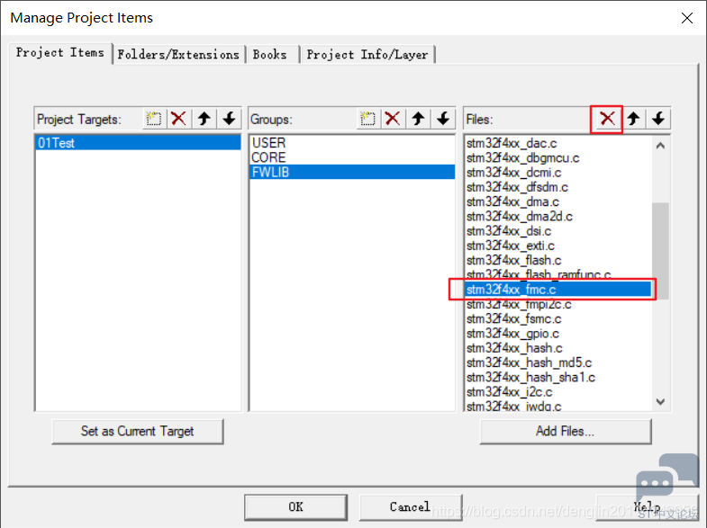Click Set as Current Target button
Screen dimensions: 707x528
138,431
